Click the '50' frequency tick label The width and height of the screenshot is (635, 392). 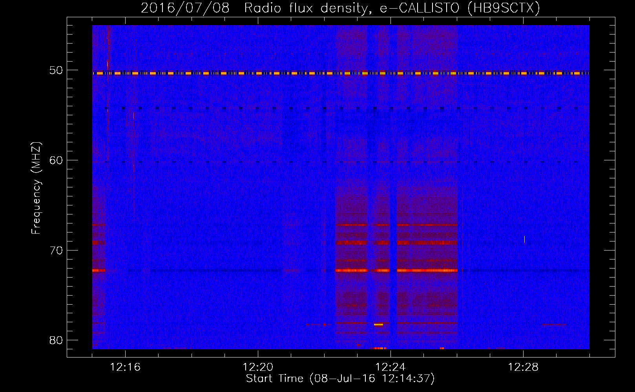point(56,71)
